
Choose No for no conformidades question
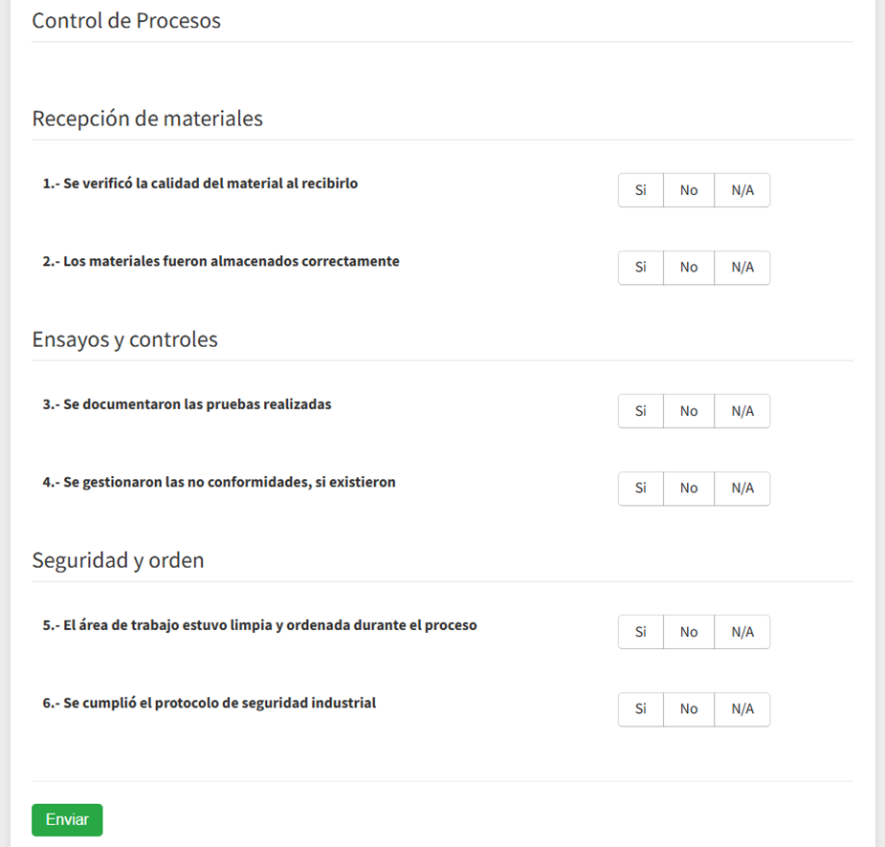click(689, 489)
